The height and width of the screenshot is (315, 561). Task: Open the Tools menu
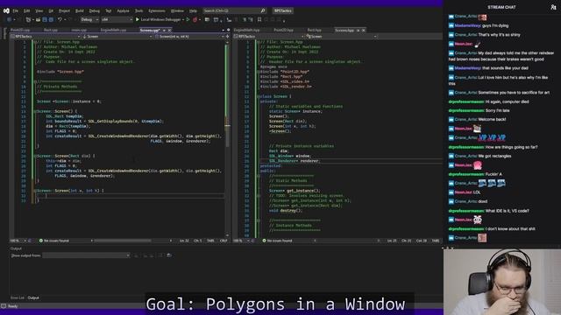(x=138, y=10)
